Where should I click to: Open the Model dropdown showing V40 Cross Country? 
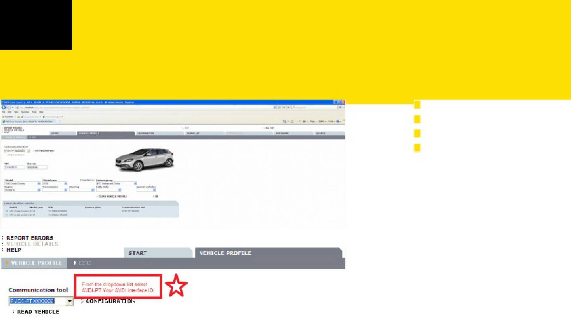pyautogui.click(x=22, y=183)
